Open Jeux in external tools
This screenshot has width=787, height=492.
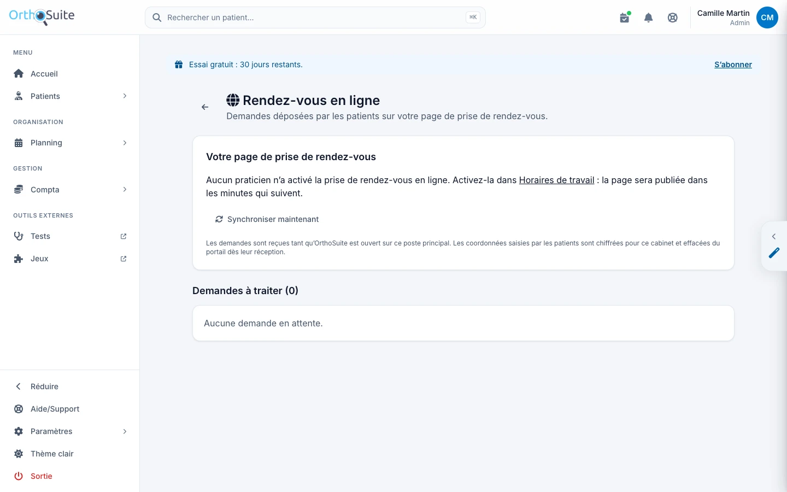click(70, 259)
